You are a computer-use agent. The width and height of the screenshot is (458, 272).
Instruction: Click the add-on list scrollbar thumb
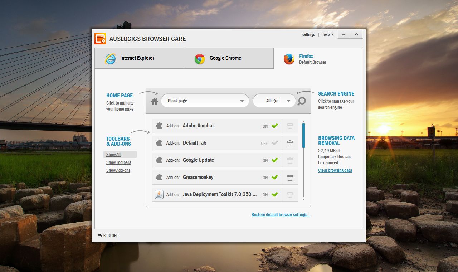(x=304, y=136)
